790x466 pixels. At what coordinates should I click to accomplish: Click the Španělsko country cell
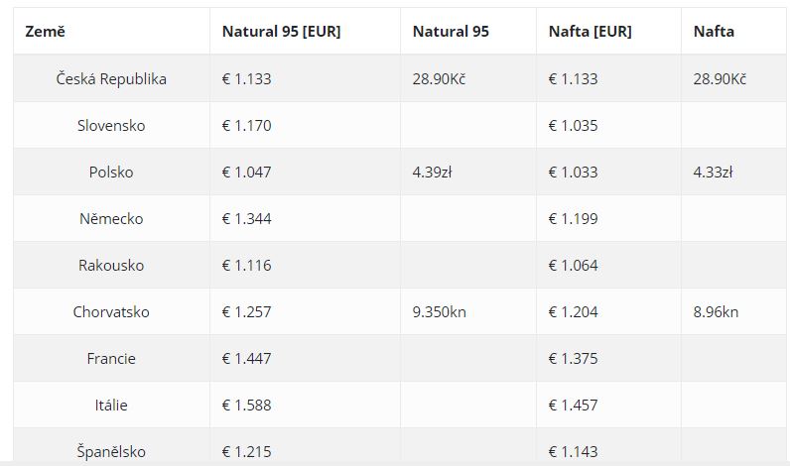pyautogui.click(x=111, y=451)
